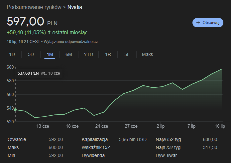Click the Kapitalizacja value 3,96 bln USD

pos(133,139)
